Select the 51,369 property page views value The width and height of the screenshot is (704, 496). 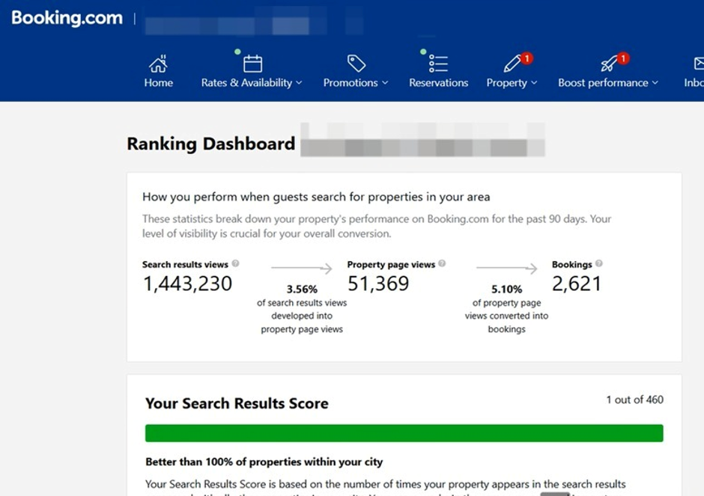tap(378, 284)
